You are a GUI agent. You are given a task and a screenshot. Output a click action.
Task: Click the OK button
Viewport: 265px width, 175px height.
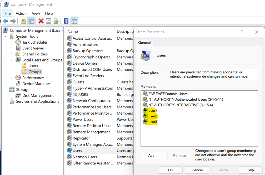pyautogui.click(x=170, y=170)
